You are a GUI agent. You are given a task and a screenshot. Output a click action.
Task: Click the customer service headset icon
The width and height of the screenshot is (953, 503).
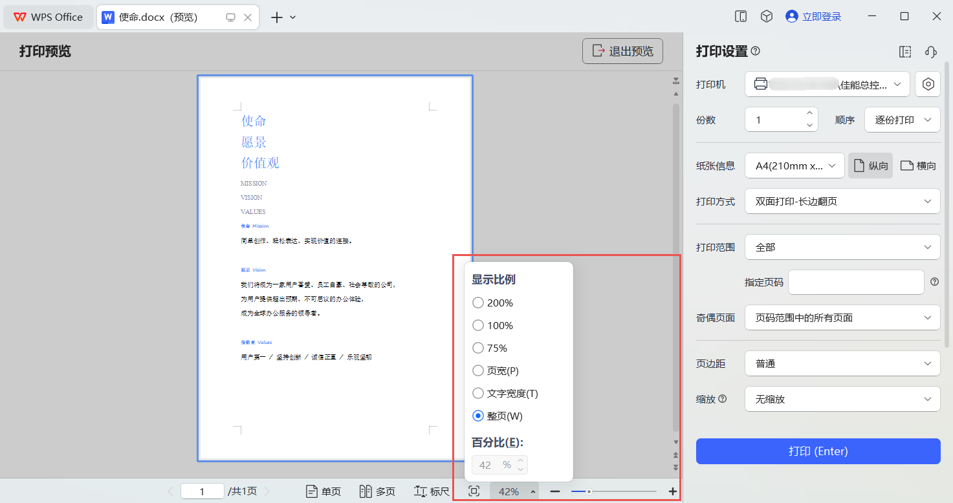point(931,52)
